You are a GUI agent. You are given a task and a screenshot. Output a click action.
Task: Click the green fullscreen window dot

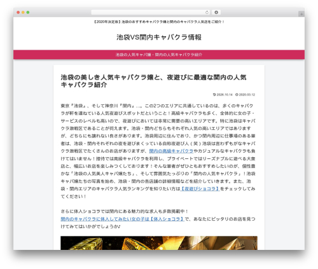tap(28, 12)
